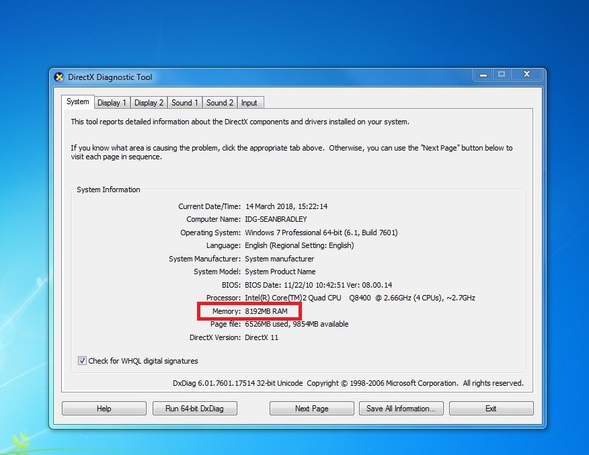Go to the Next Page
589x455 pixels.
tap(312, 409)
